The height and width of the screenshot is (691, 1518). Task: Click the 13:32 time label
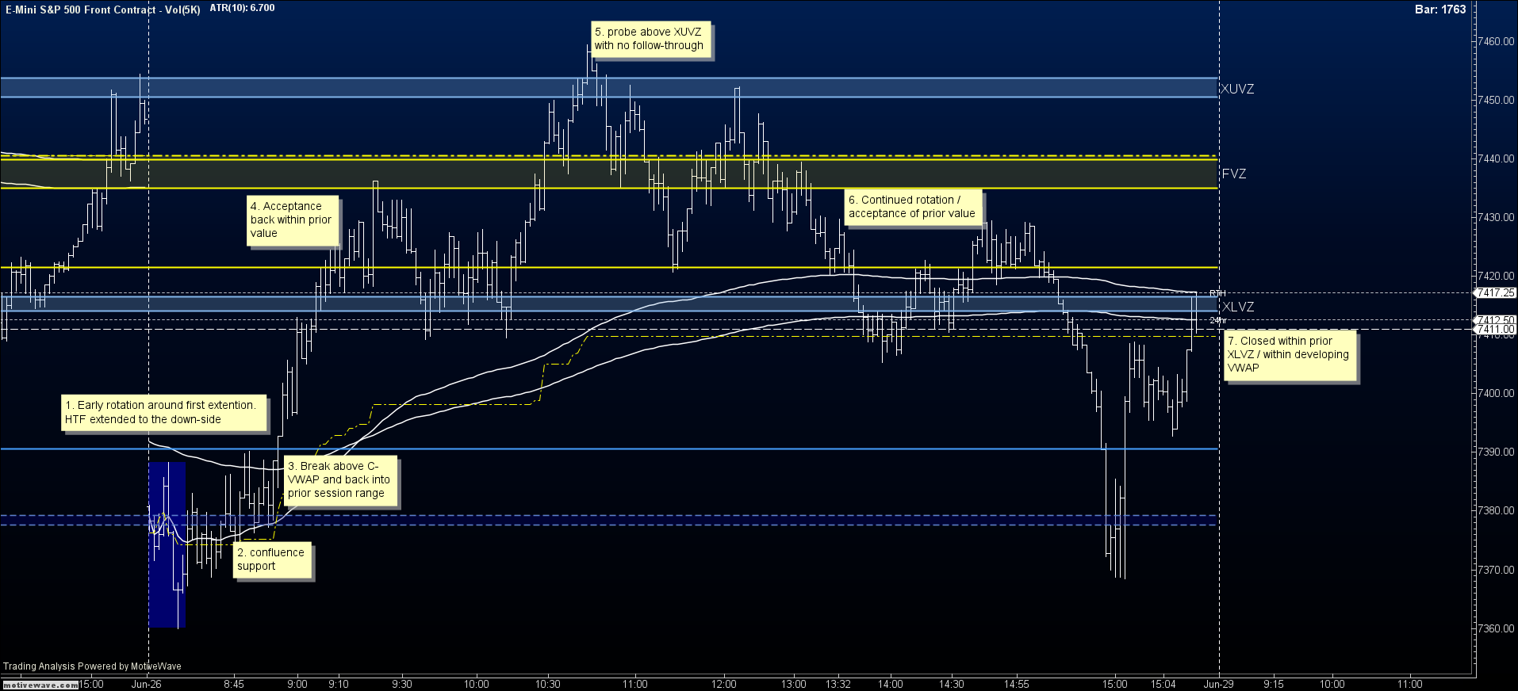838,684
